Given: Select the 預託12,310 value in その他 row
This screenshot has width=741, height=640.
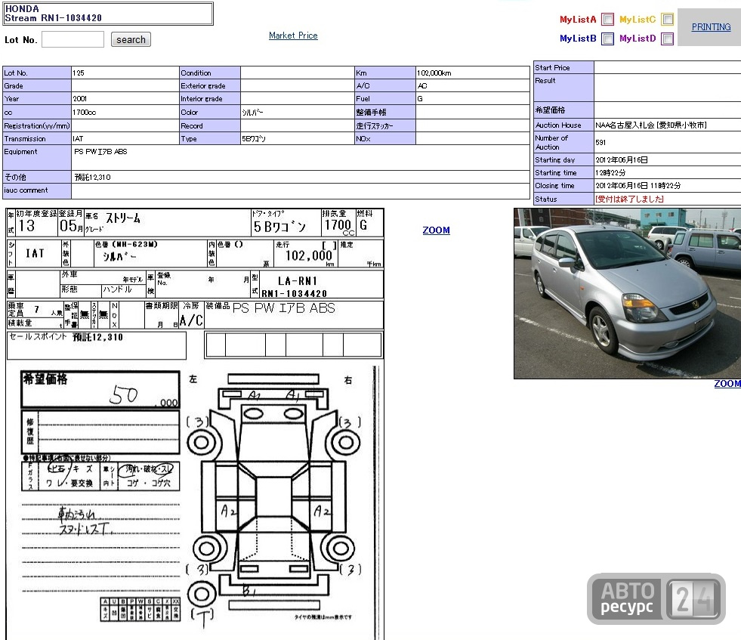Looking at the screenshot, I should tap(93, 178).
